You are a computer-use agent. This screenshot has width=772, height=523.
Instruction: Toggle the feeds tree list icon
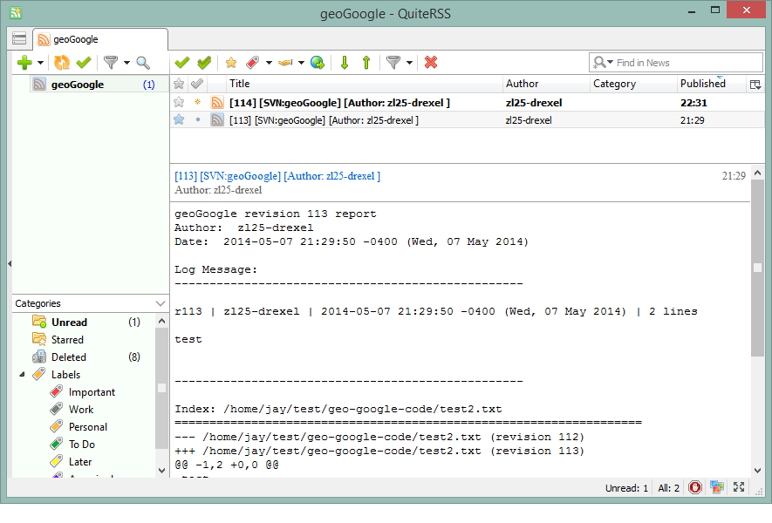click(x=19, y=38)
